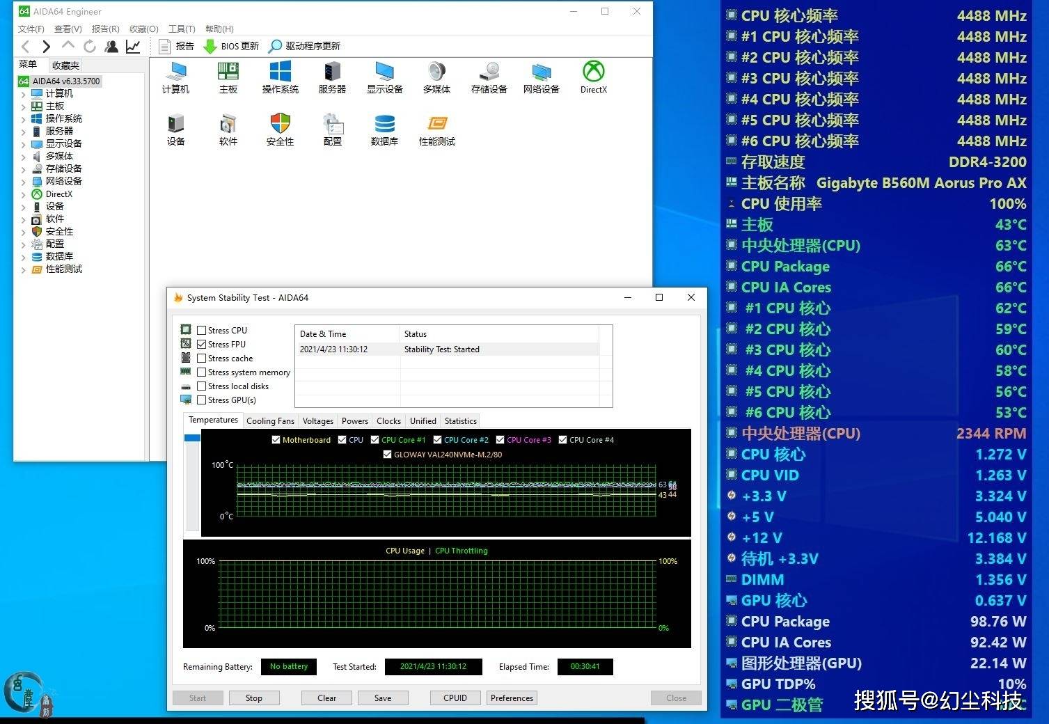Expand the 显示设备 tree node
The image size is (1049, 724).
click(24, 144)
